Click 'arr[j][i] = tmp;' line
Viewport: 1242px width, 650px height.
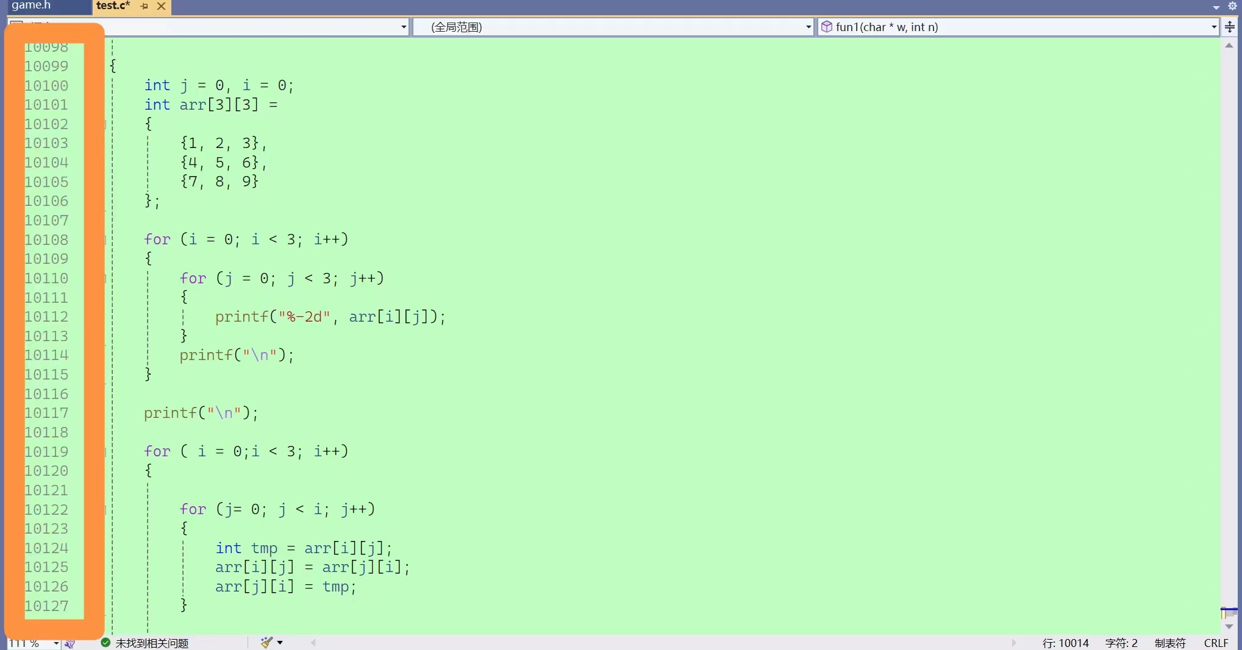(285, 587)
